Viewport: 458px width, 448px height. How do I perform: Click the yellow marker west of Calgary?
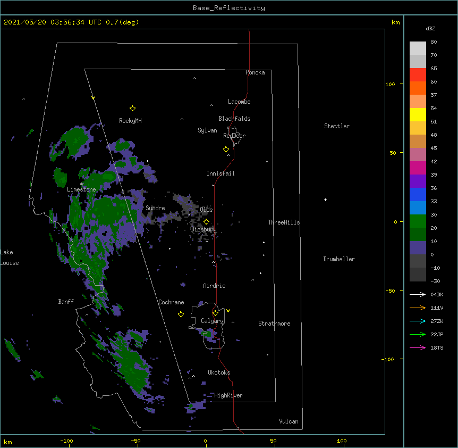point(181,314)
